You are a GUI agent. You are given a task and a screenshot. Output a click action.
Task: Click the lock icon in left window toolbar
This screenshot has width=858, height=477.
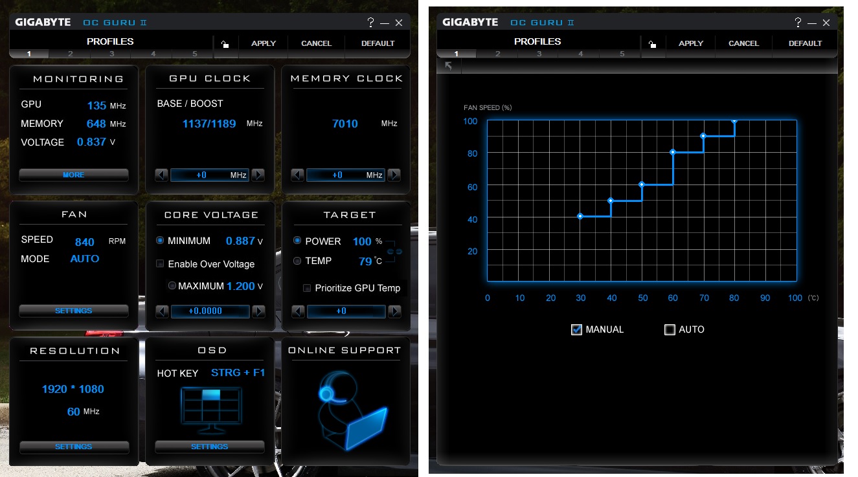point(225,44)
